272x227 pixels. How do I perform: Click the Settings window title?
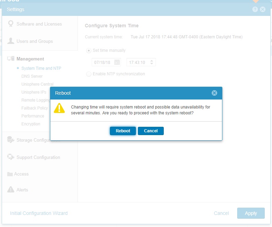[x=16, y=9]
